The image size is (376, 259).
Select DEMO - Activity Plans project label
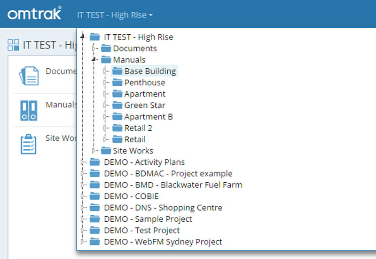pos(144,162)
